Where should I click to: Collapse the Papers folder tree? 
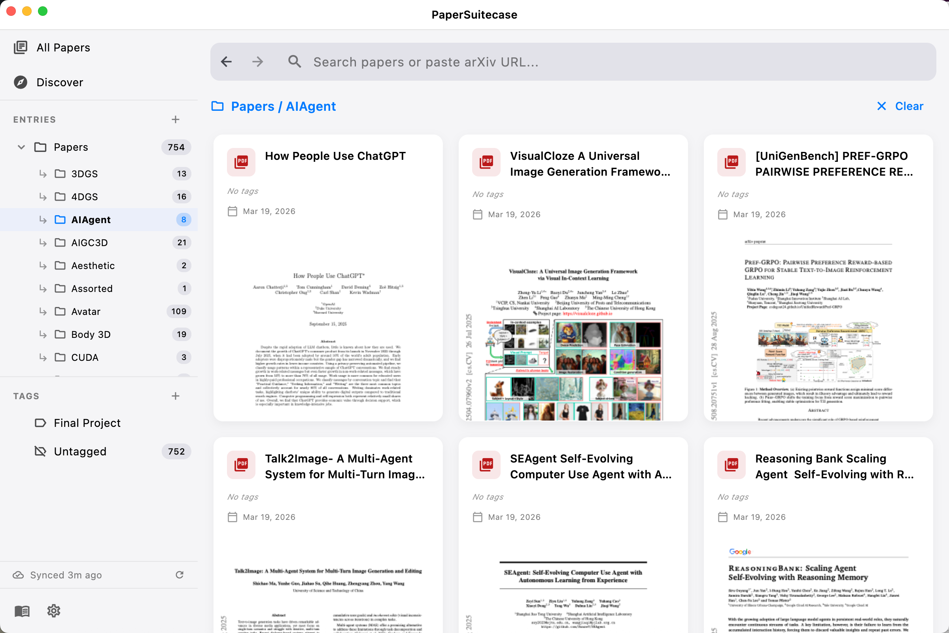(x=21, y=147)
